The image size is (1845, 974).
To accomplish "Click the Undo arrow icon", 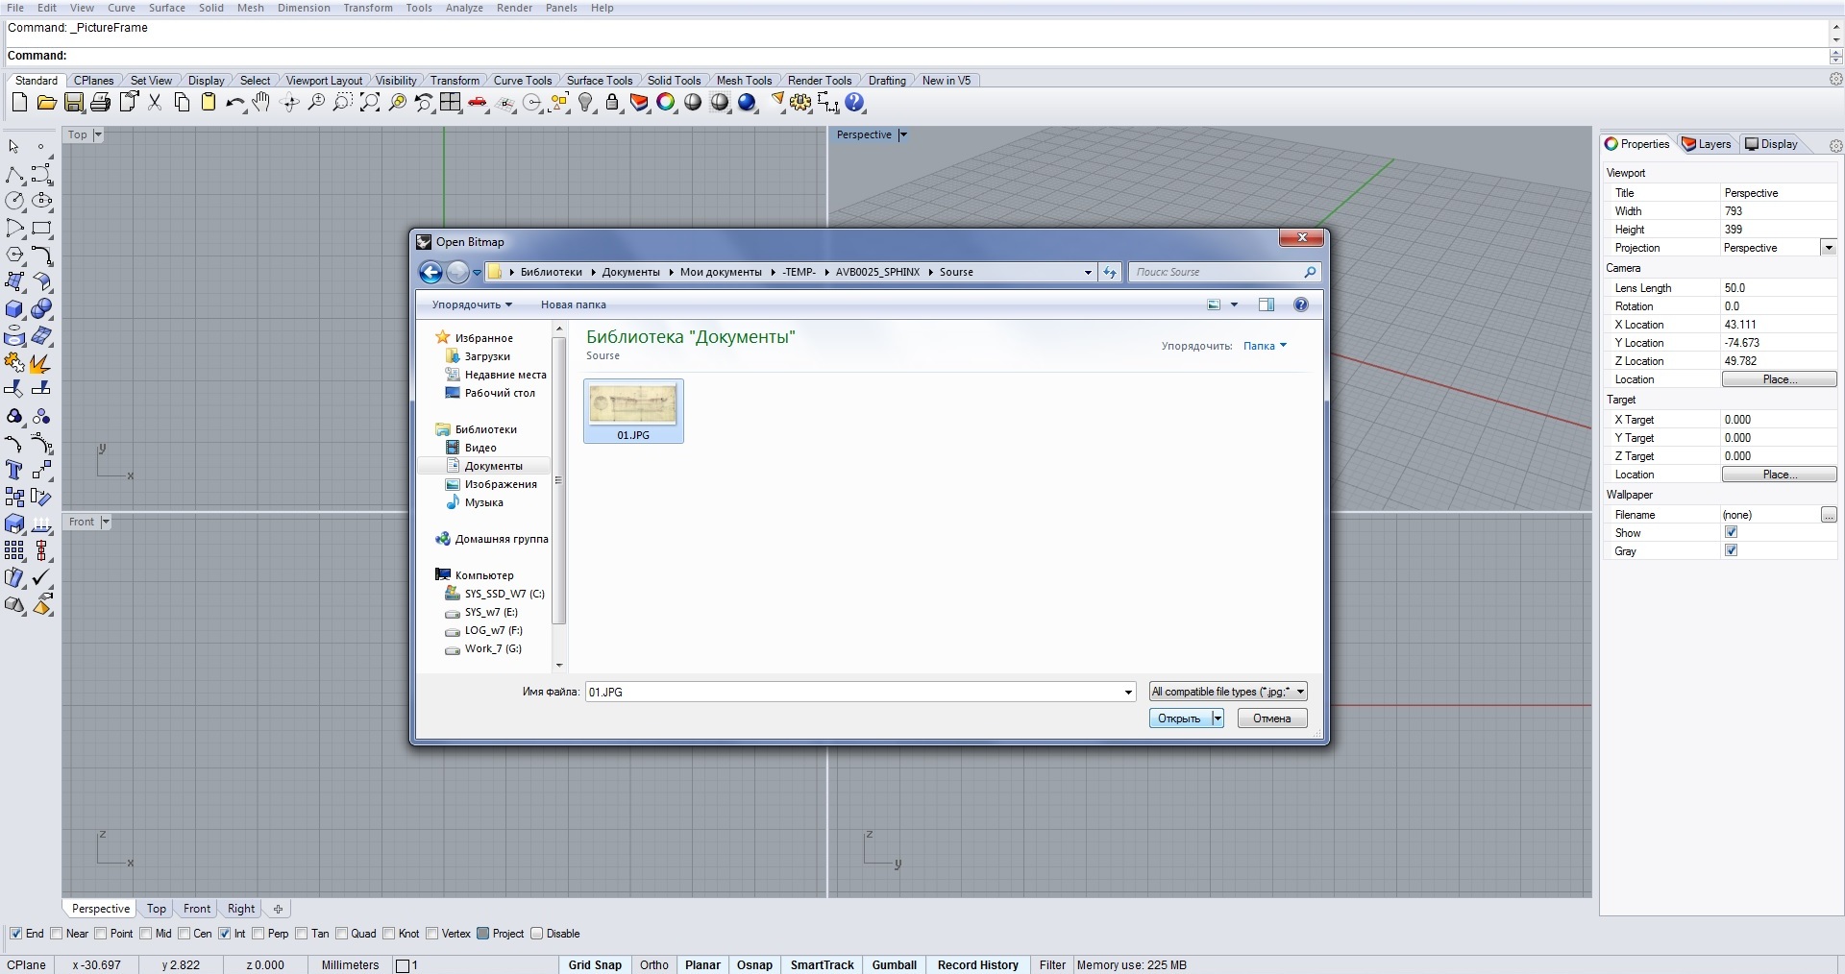I will (x=234, y=103).
